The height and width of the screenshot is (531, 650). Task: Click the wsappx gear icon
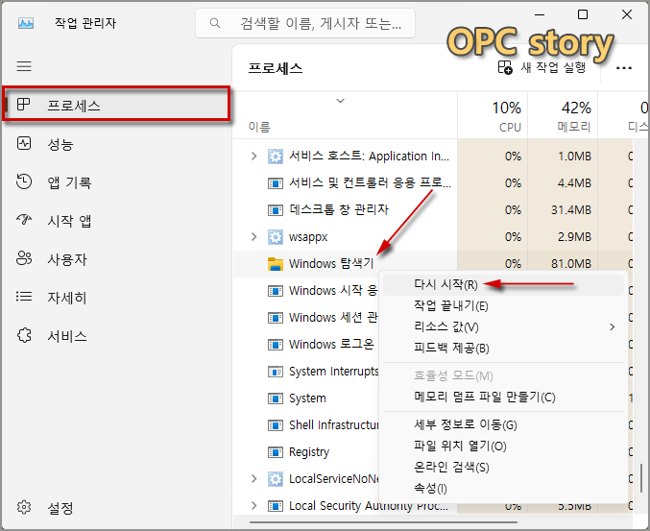click(x=276, y=237)
